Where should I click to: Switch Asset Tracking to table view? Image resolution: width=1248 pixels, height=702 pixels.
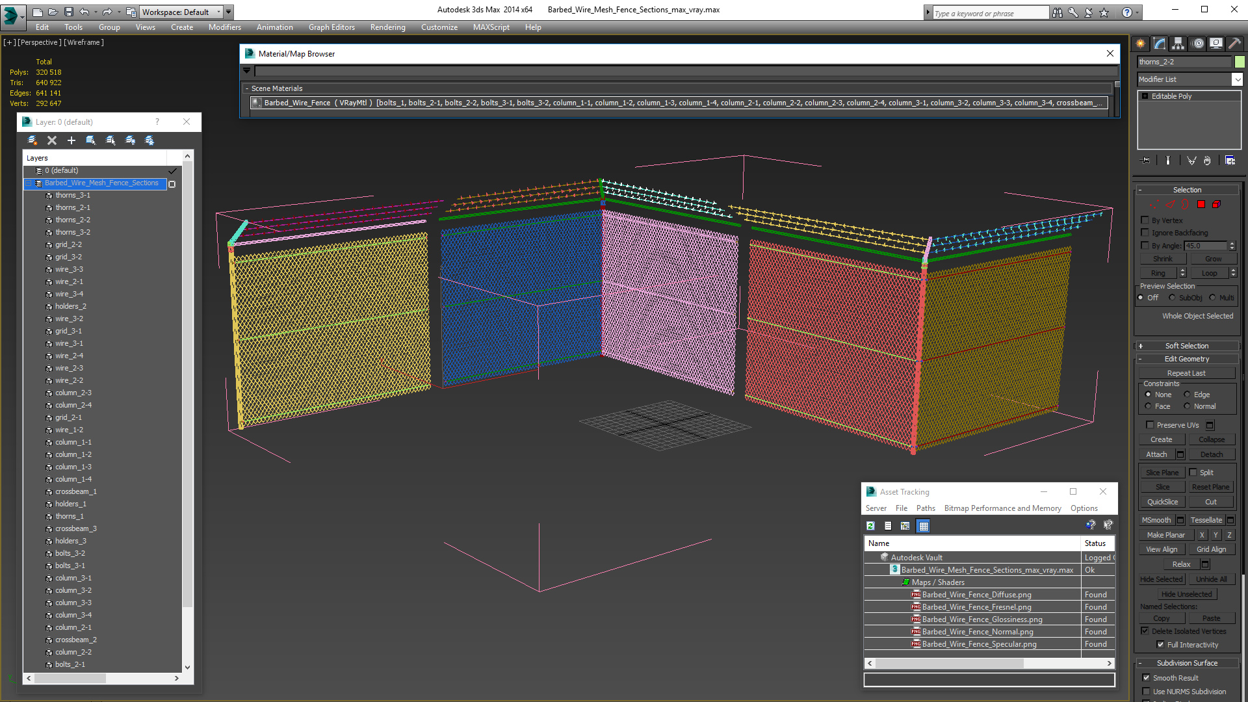[924, 526]
